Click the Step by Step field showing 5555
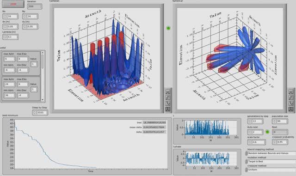The image size is (296, 176). pyautogui.click(x=42, y=113)
